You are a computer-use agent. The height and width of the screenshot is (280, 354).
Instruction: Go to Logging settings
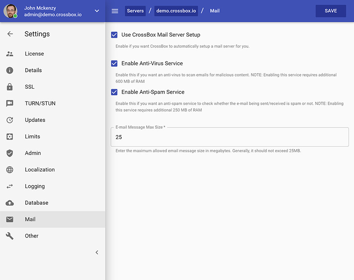click(x=53, y=186)
